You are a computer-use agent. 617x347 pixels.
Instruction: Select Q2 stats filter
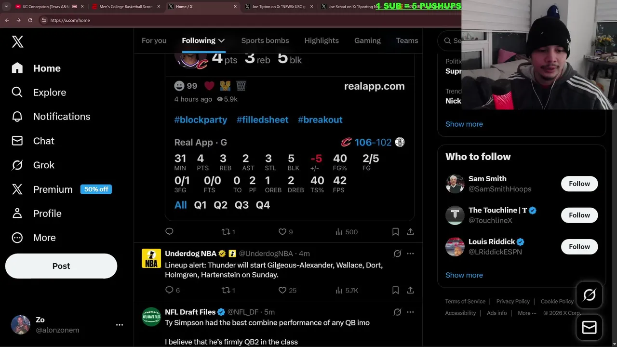tap(220, 205)
